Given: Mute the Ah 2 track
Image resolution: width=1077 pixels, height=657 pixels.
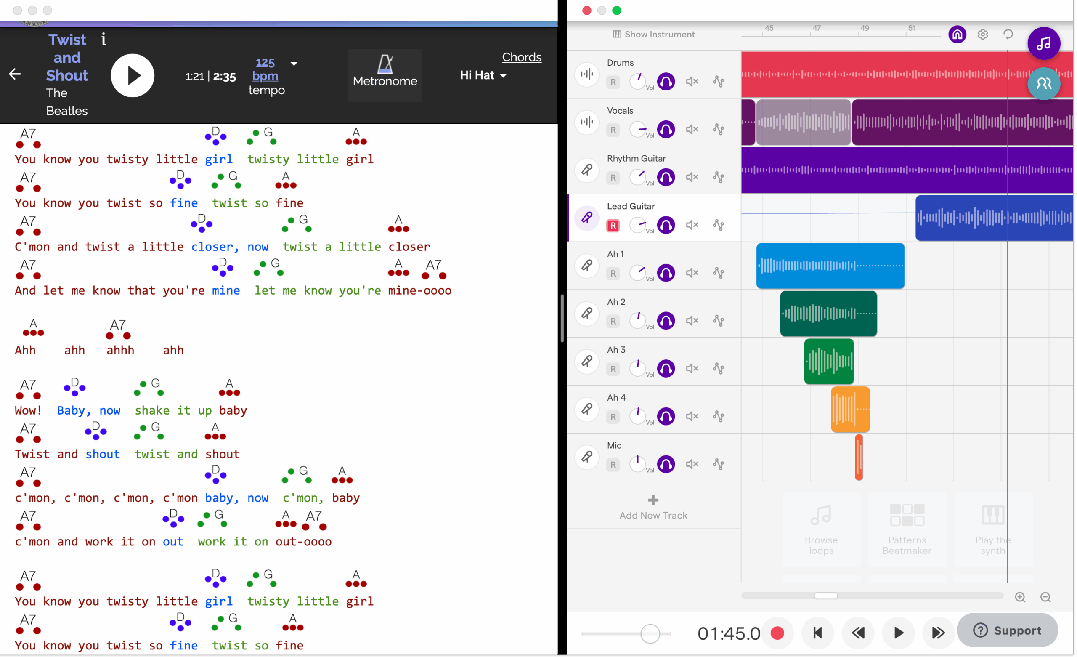Looking at the screenshot, I should click(x=692, y=321).
